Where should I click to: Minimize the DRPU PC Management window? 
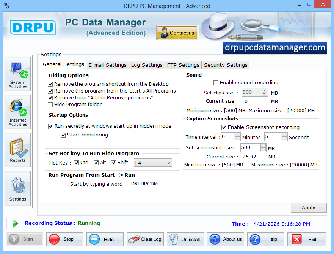(299, 5)
